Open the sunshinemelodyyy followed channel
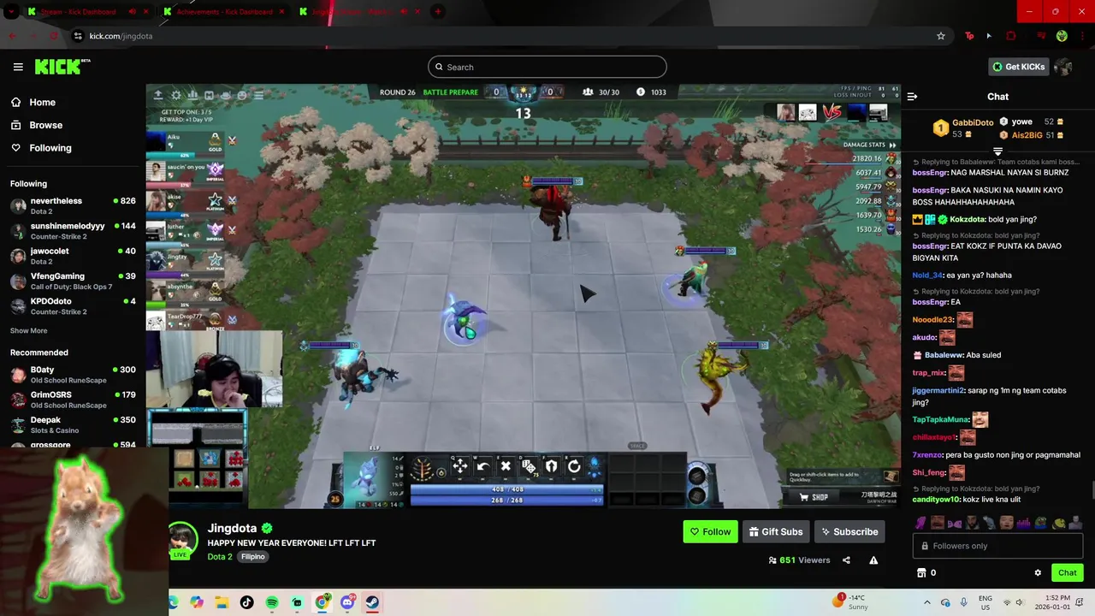The image size is (1095, 616). click(73, 231)
